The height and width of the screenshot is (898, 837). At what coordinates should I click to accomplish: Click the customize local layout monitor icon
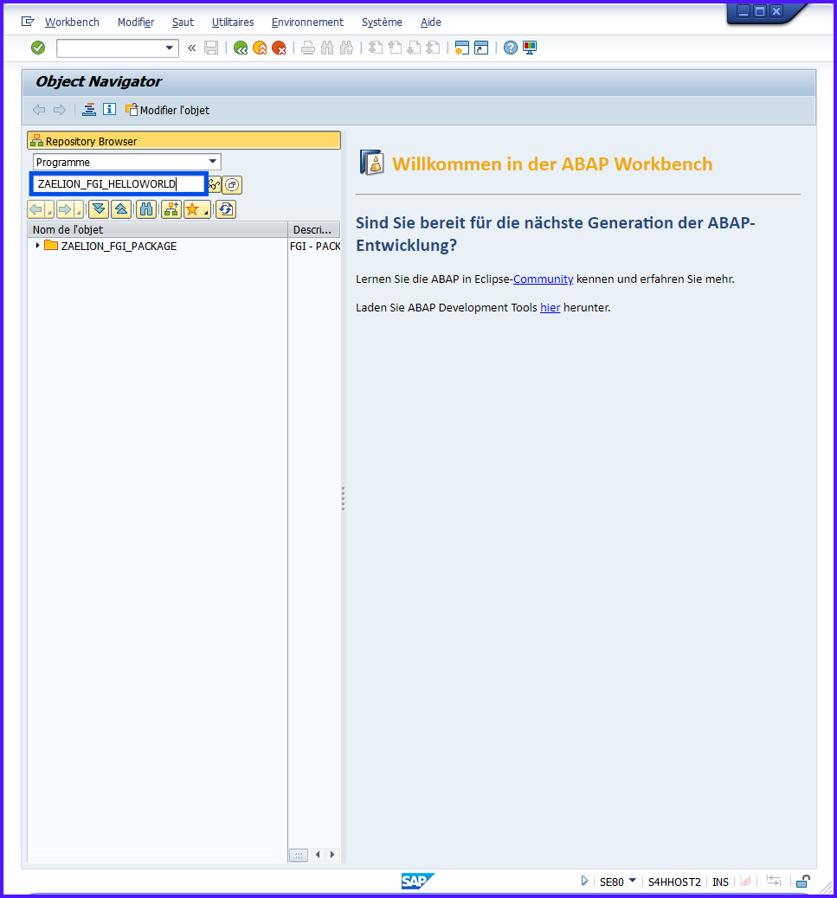pyautogui.click(x=530, y=48)
